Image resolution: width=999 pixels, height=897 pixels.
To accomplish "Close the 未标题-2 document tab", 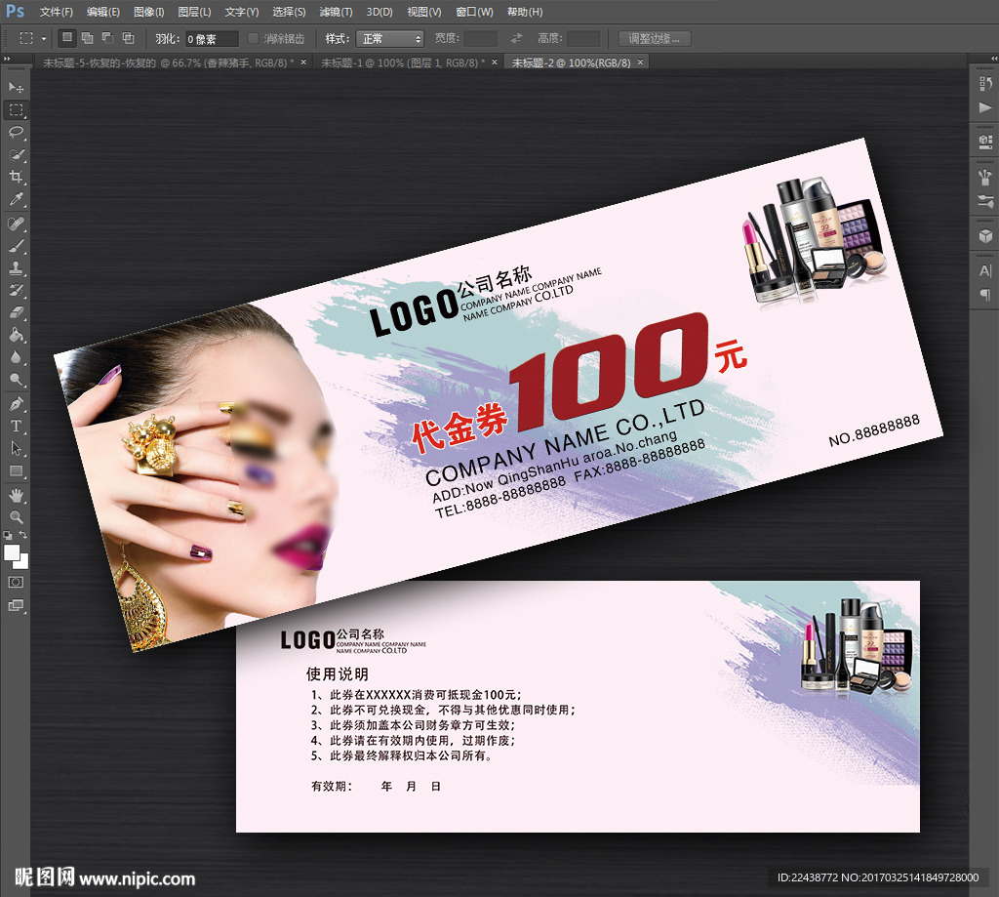I will tap(640, 61).
